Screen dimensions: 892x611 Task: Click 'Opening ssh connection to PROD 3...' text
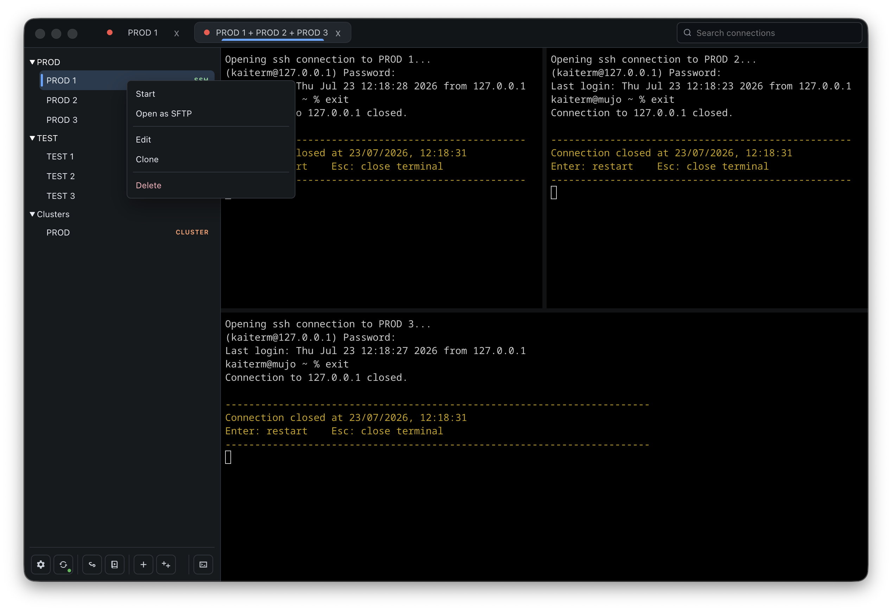tap(328, 324)
